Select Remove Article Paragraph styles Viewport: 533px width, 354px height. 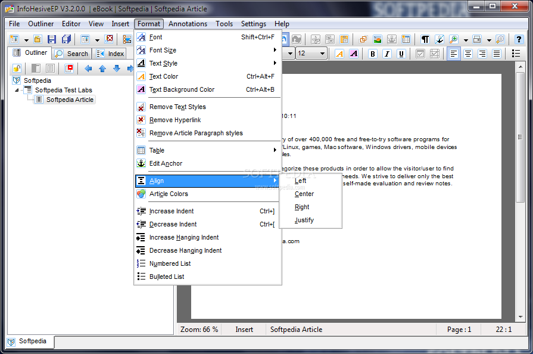[208, 133]
